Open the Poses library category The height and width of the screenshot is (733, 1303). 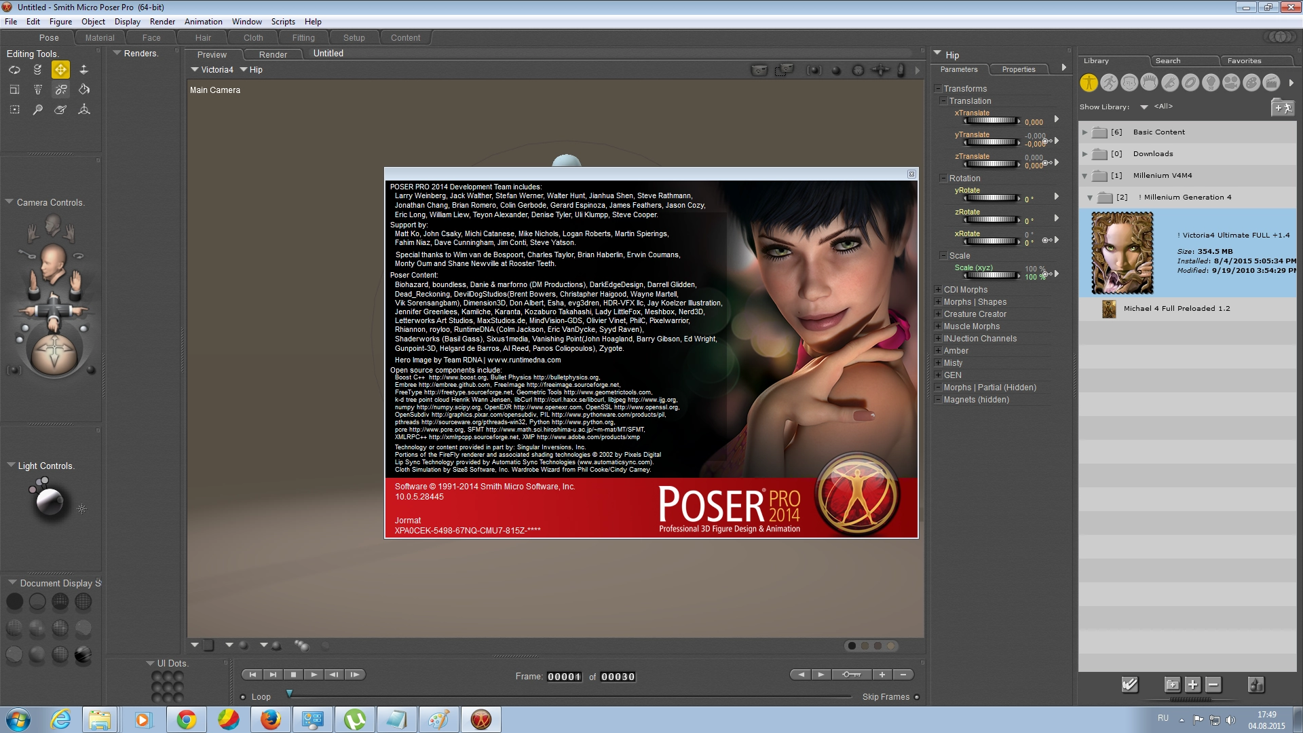(1109, 83)
